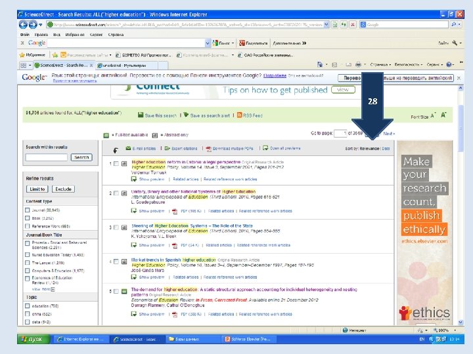
Task: Switch to the unselected Мультитран tab
Action: coord(127,65)
